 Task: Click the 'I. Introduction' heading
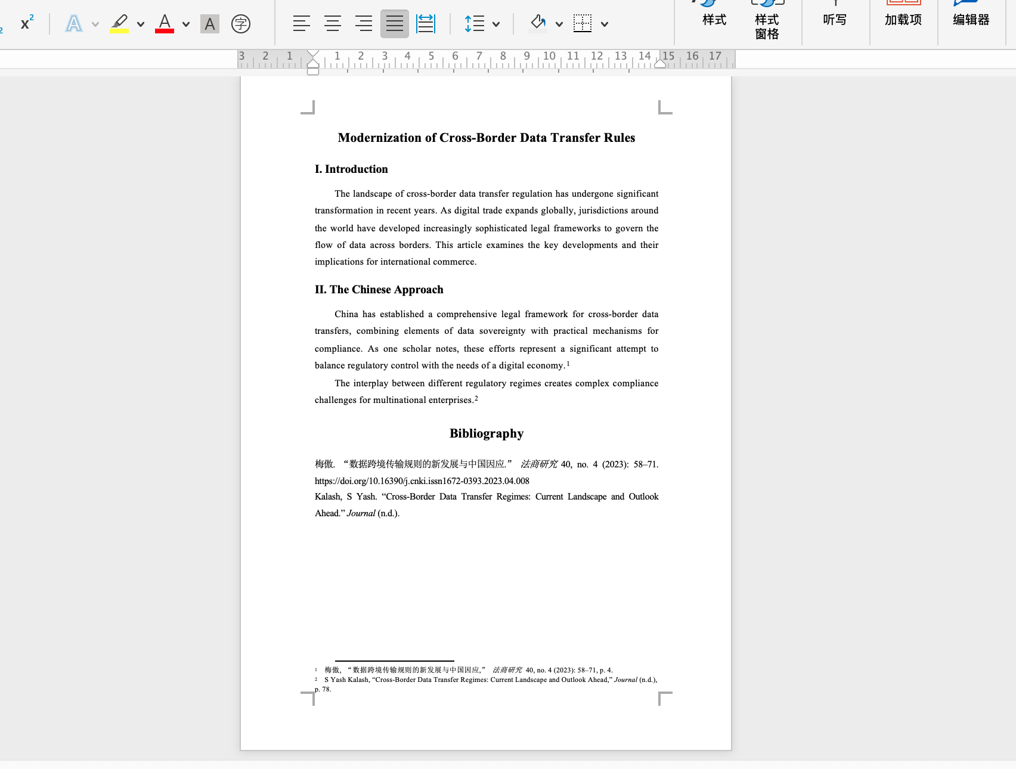click(x=351, y=169)
